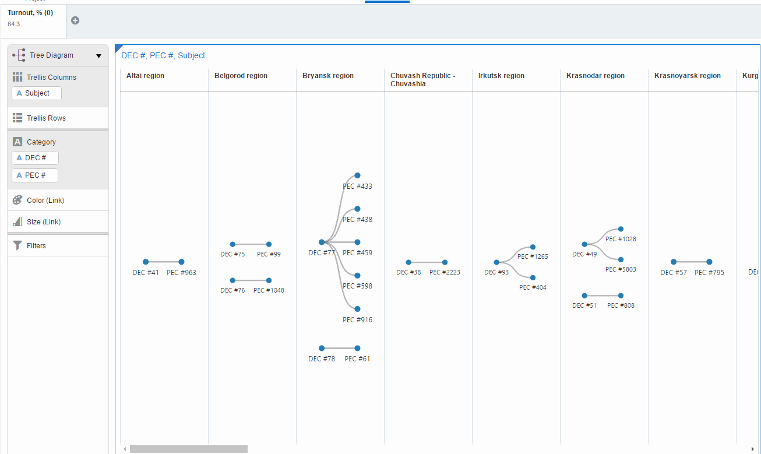Click the PEC #433 node
Image resolution: width=761 pixels, height=454 pixels.
357,175
